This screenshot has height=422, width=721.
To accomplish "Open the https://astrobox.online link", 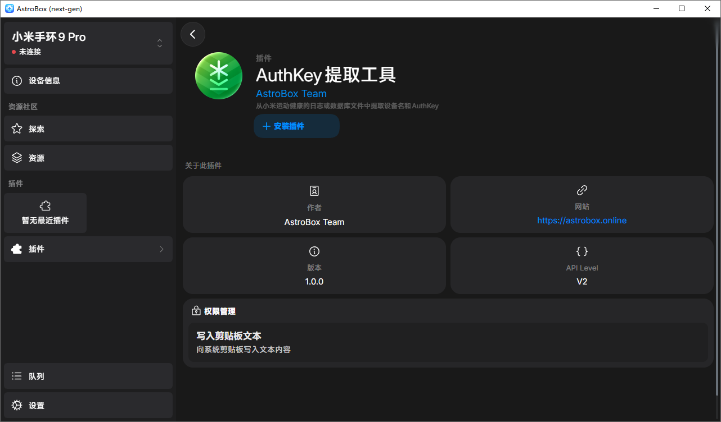I will 582,221.
